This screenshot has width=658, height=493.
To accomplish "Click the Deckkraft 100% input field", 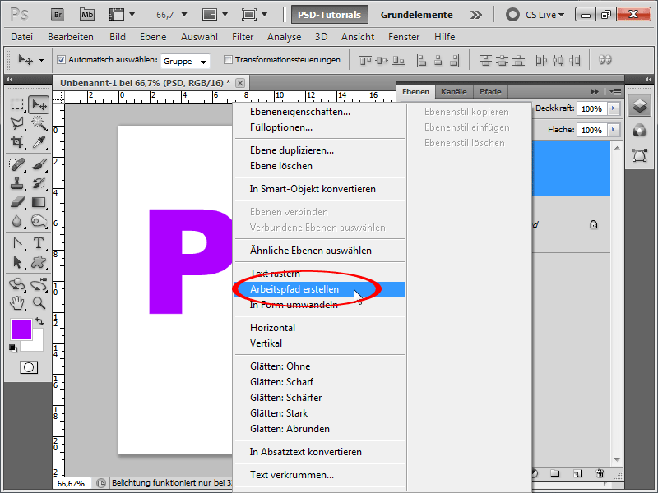I will click(592, 108).
